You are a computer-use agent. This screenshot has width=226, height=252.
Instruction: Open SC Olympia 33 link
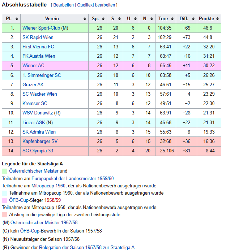click(x=38, y=151)
